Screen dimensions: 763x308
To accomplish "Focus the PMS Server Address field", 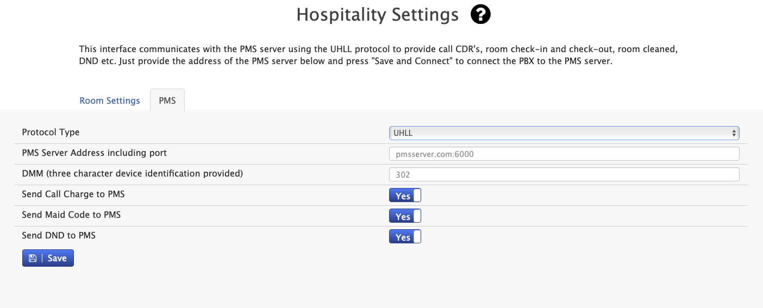I will coord(564,154).
